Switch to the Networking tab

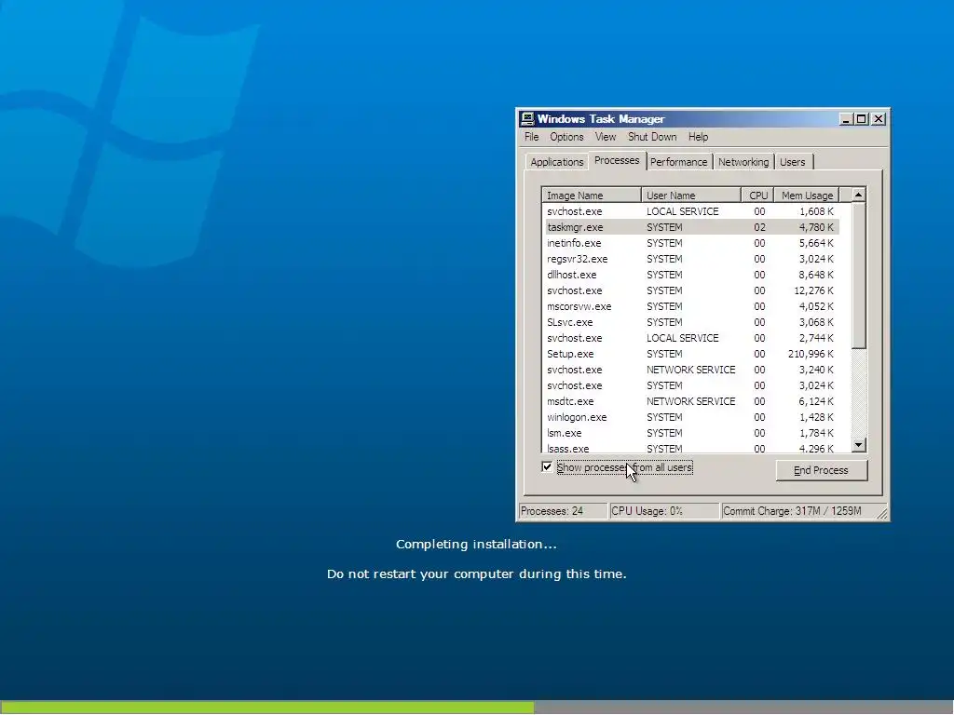coord(743,162)
